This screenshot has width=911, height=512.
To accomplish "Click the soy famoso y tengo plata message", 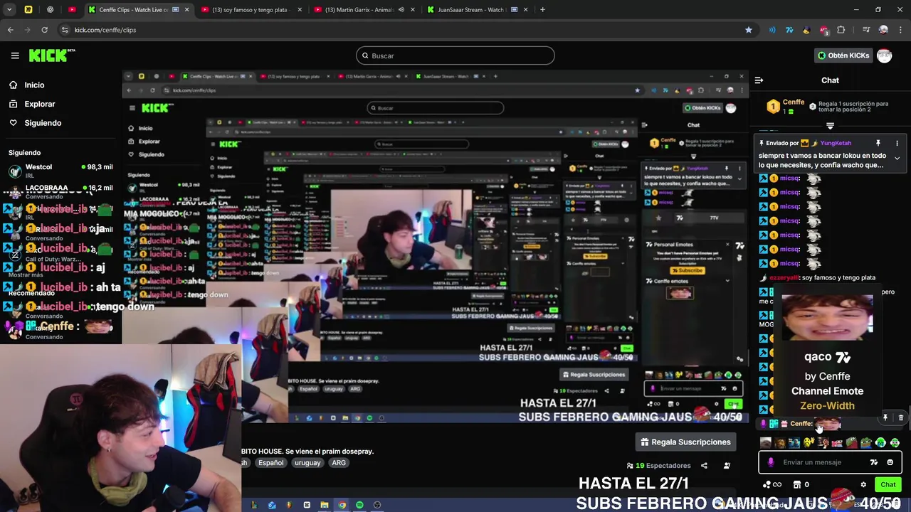I will [x=838, y=277].
